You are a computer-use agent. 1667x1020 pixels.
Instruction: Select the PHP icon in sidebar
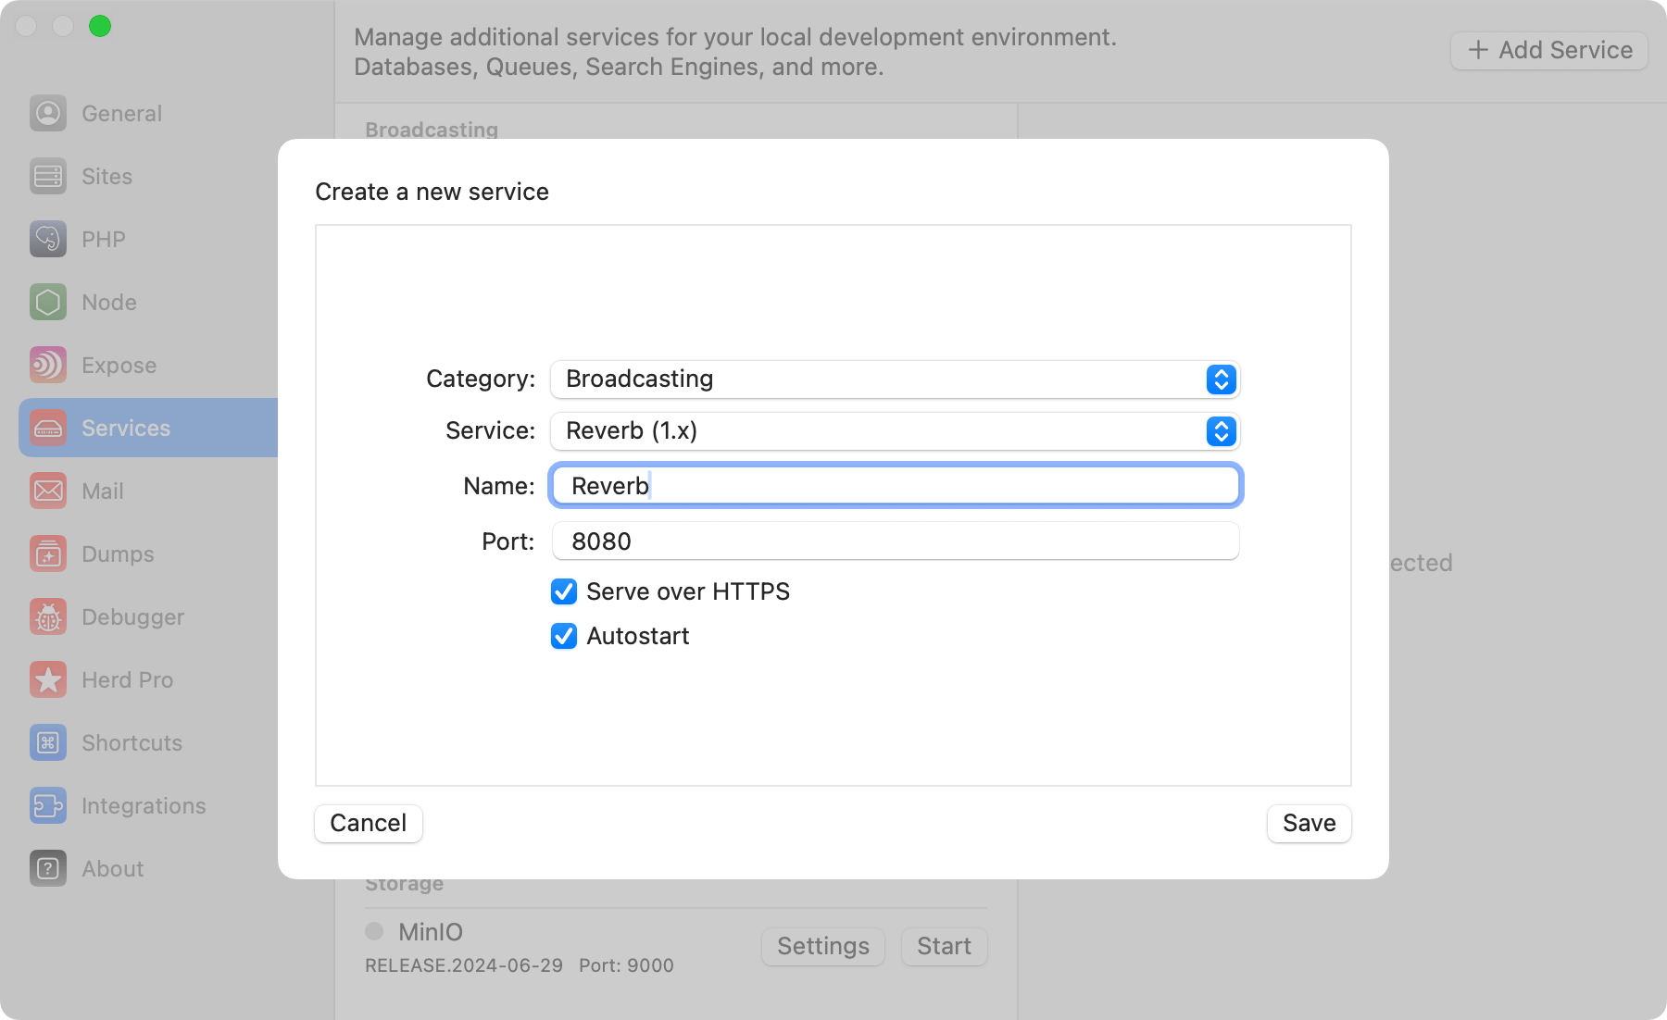coord(47,239)
